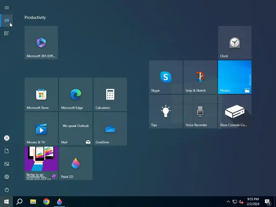Open the OneDrive tile
This screenshot has width=276, height=207.
click(110, 129)
